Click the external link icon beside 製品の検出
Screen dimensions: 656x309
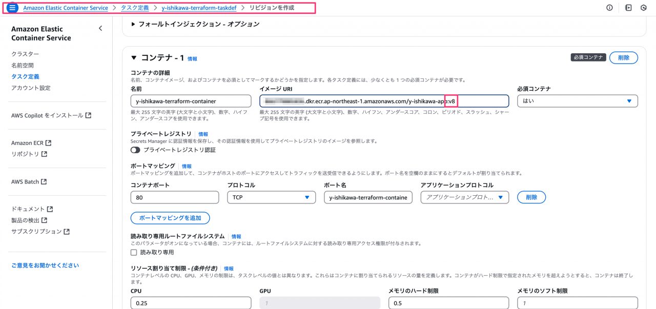pyautogui.click(x=44, y=220)
